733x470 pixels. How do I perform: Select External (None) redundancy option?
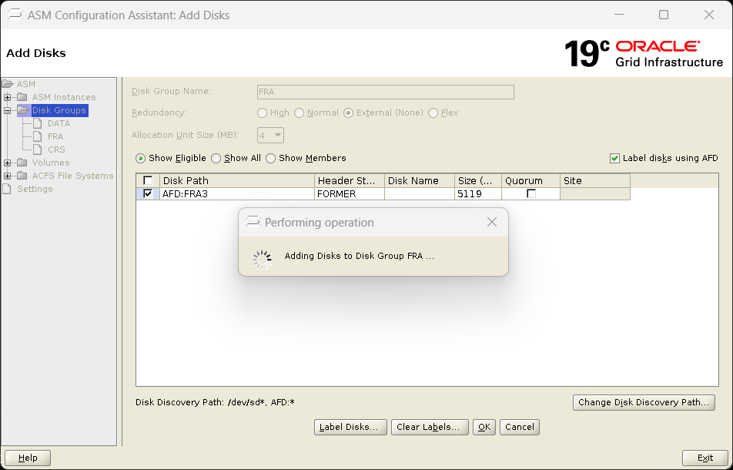click(x=348, y=113)
